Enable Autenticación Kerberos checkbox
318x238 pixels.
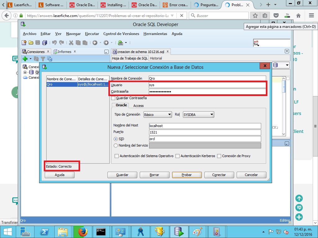pos(177,156)
